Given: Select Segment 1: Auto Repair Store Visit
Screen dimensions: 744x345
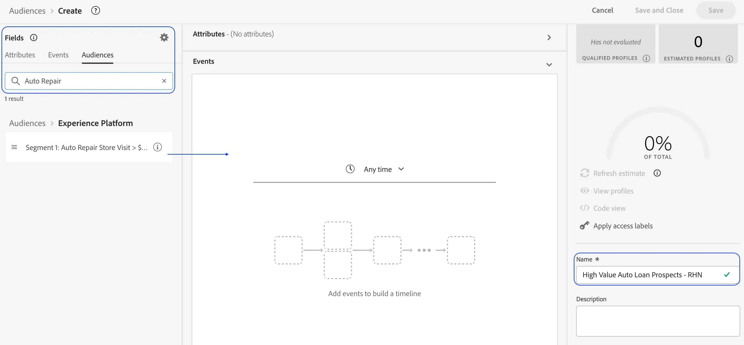Looking at the screenshot, I should (x=89, y=147).
